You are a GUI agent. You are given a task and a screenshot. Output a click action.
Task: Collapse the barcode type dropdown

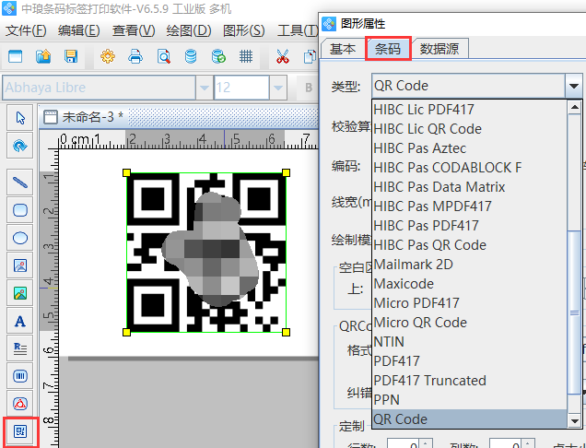[574, 86]
